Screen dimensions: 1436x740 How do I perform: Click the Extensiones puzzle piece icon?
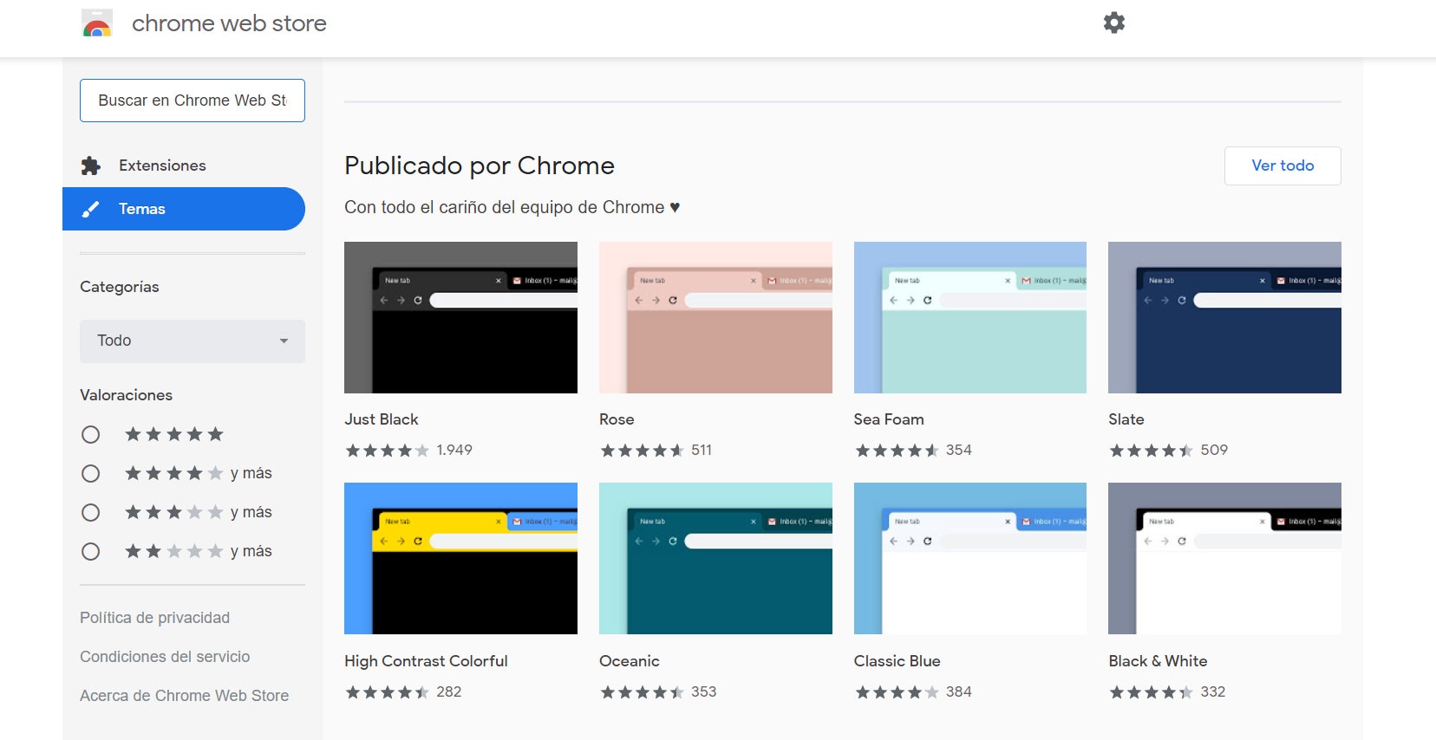tap(91, 166)
